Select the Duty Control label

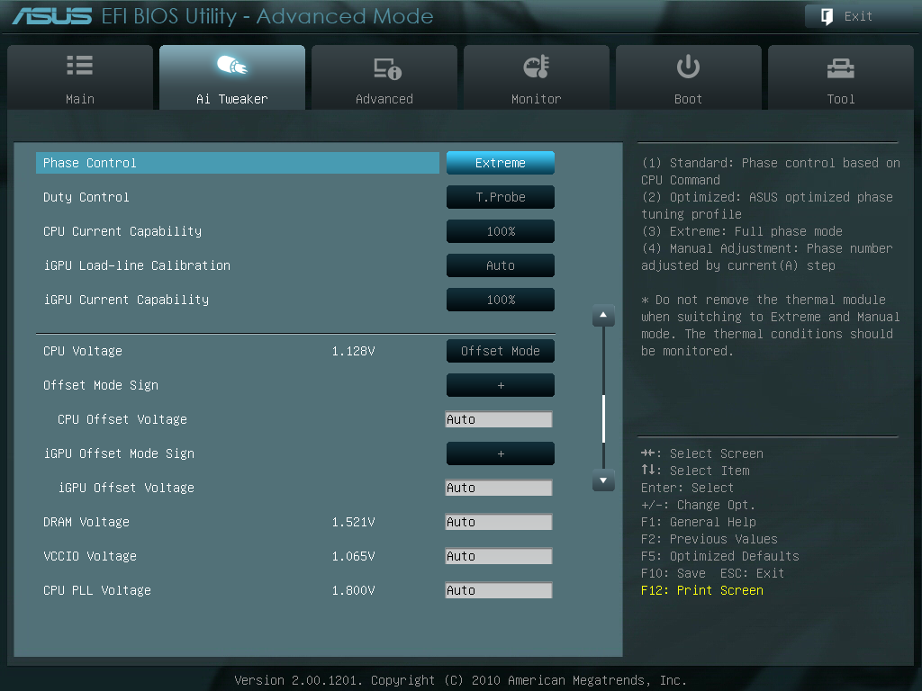(86, 197)
